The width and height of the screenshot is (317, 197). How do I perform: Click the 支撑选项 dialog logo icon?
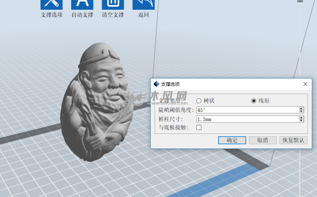coord(156,84)
